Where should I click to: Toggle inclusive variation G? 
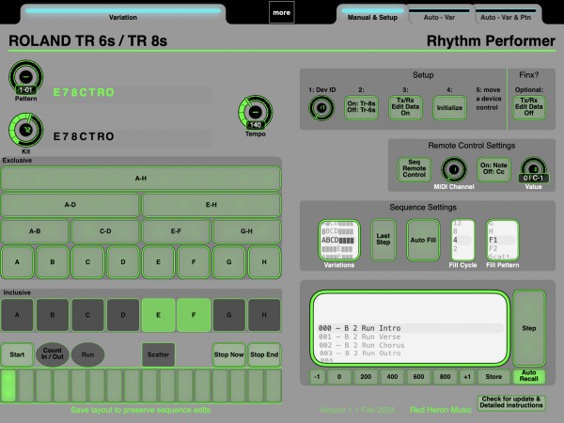[228, 315]
